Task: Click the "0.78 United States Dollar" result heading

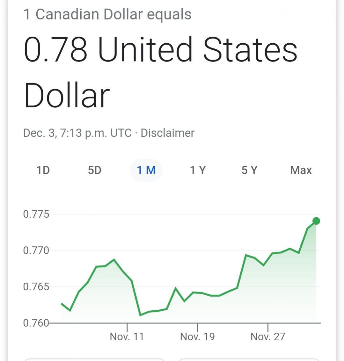Action: [x=161, y=72]
